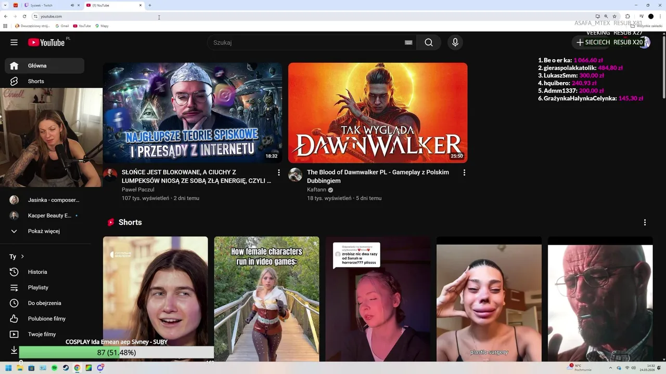Open the bald man with glasses Short
The height and width of the screenshot is (374, 666).
(600, 299)
